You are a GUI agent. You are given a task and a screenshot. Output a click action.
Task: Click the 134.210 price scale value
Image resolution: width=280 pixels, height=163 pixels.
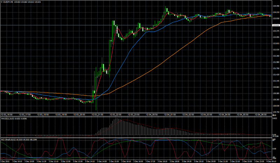coord(275,12)
